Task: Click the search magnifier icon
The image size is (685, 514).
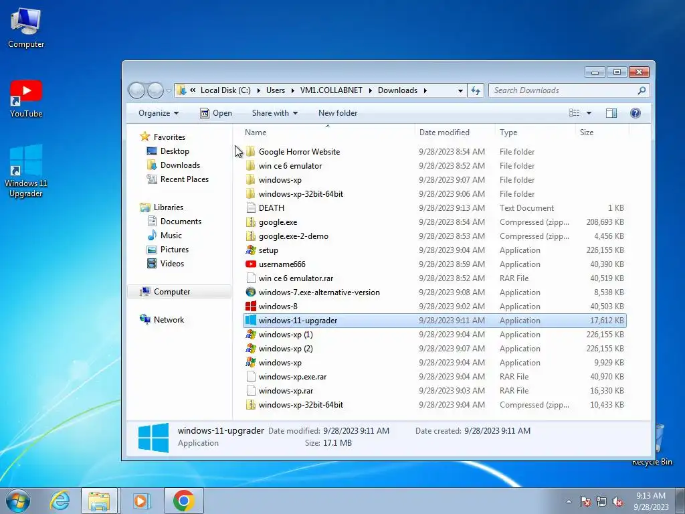Action: point(642,90)
